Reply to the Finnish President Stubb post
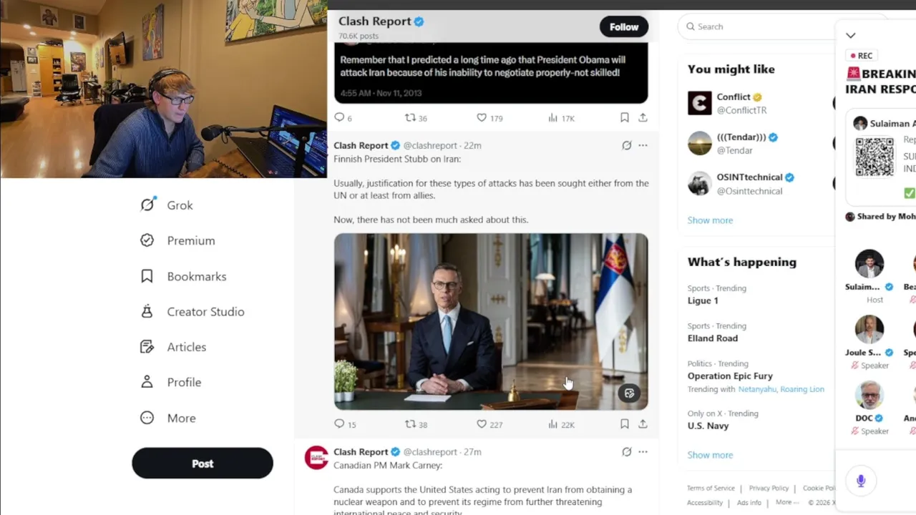This screenshot has width=916, height=515. click(345, 424)
